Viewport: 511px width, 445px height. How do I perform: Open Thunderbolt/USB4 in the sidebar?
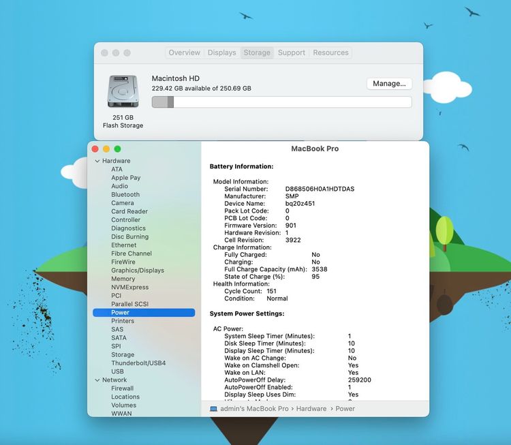[x=138, y=363]
